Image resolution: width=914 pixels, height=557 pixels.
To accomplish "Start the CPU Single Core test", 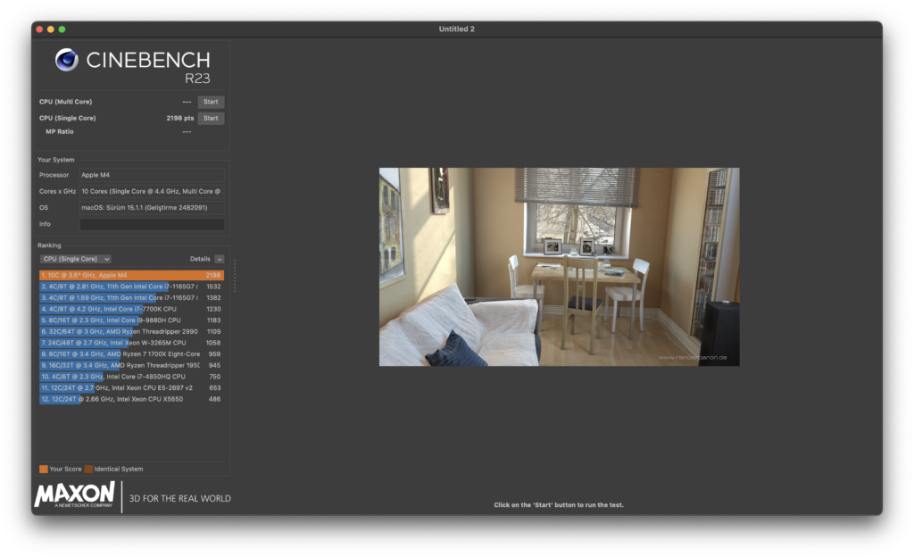I will [x=211, y=118].
